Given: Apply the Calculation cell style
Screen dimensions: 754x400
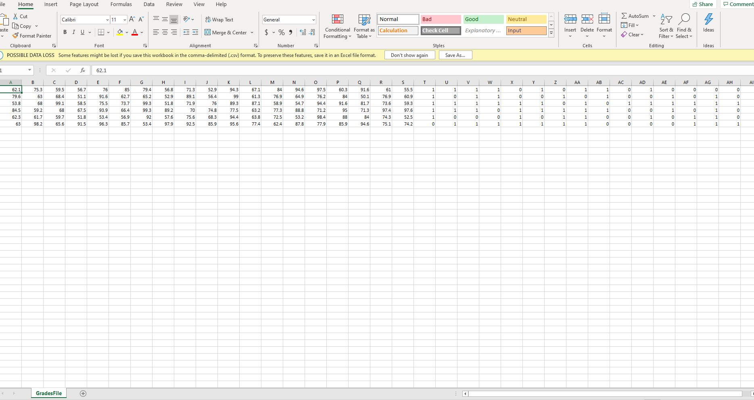Looking at the screenshot, I should pyautogui.click(x=398, y=31).
